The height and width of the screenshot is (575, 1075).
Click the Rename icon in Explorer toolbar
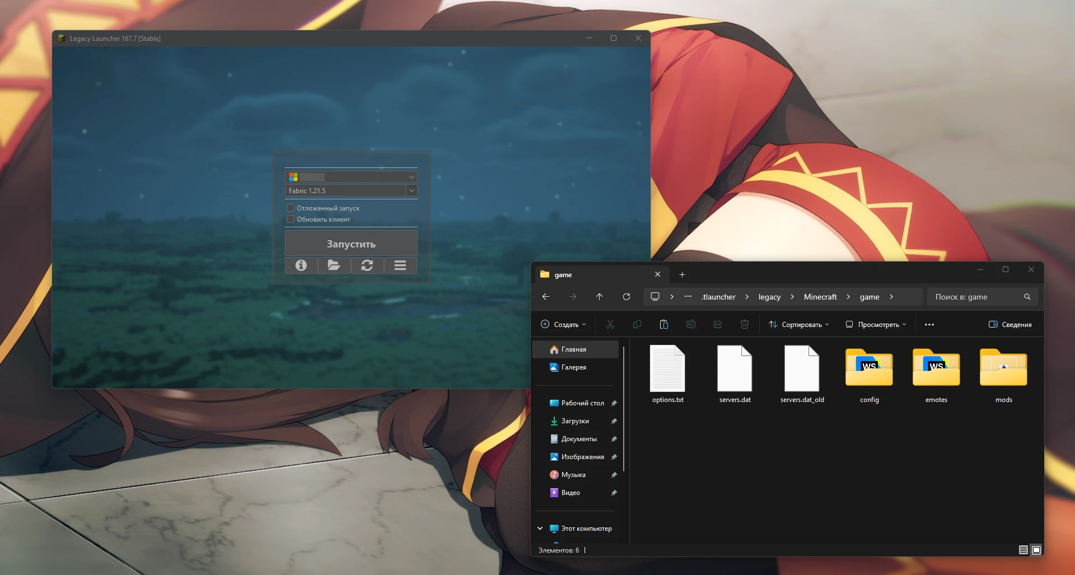pyautogui.click(x=691, y=325)
